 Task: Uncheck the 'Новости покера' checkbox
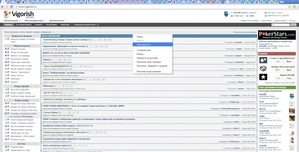coord(7,49)
